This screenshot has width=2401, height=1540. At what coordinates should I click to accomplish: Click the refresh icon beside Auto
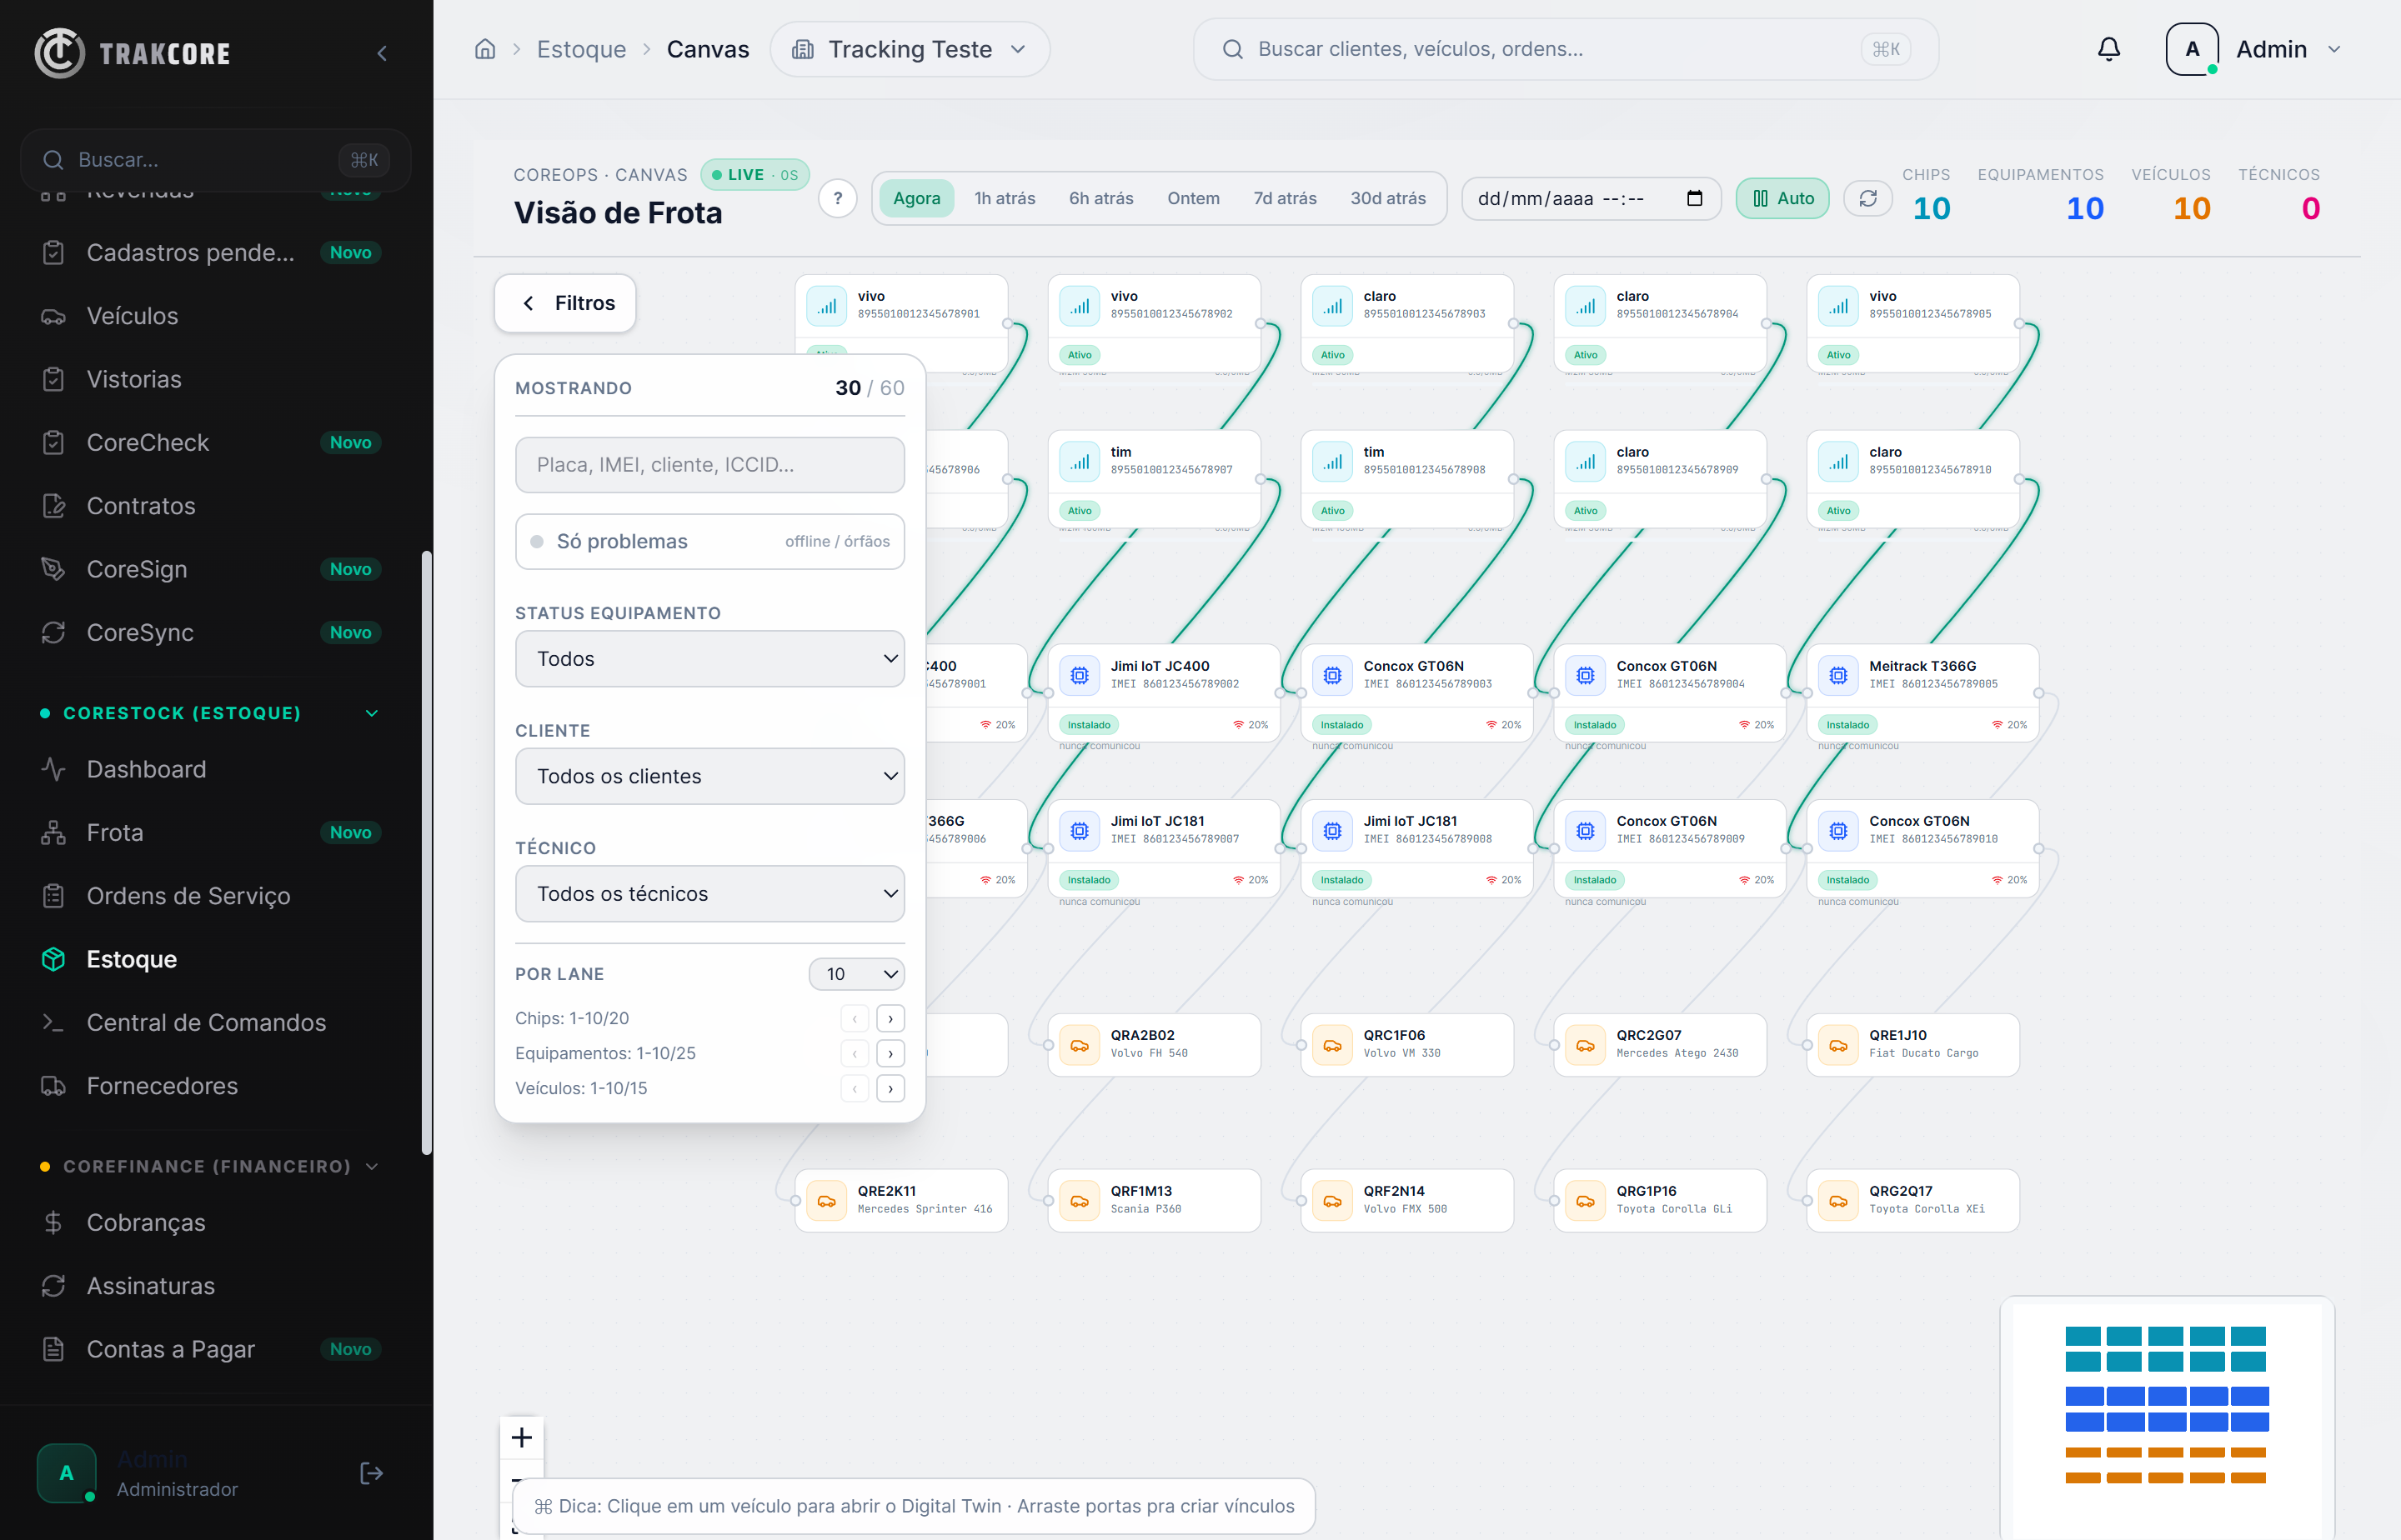(1867, 198)
